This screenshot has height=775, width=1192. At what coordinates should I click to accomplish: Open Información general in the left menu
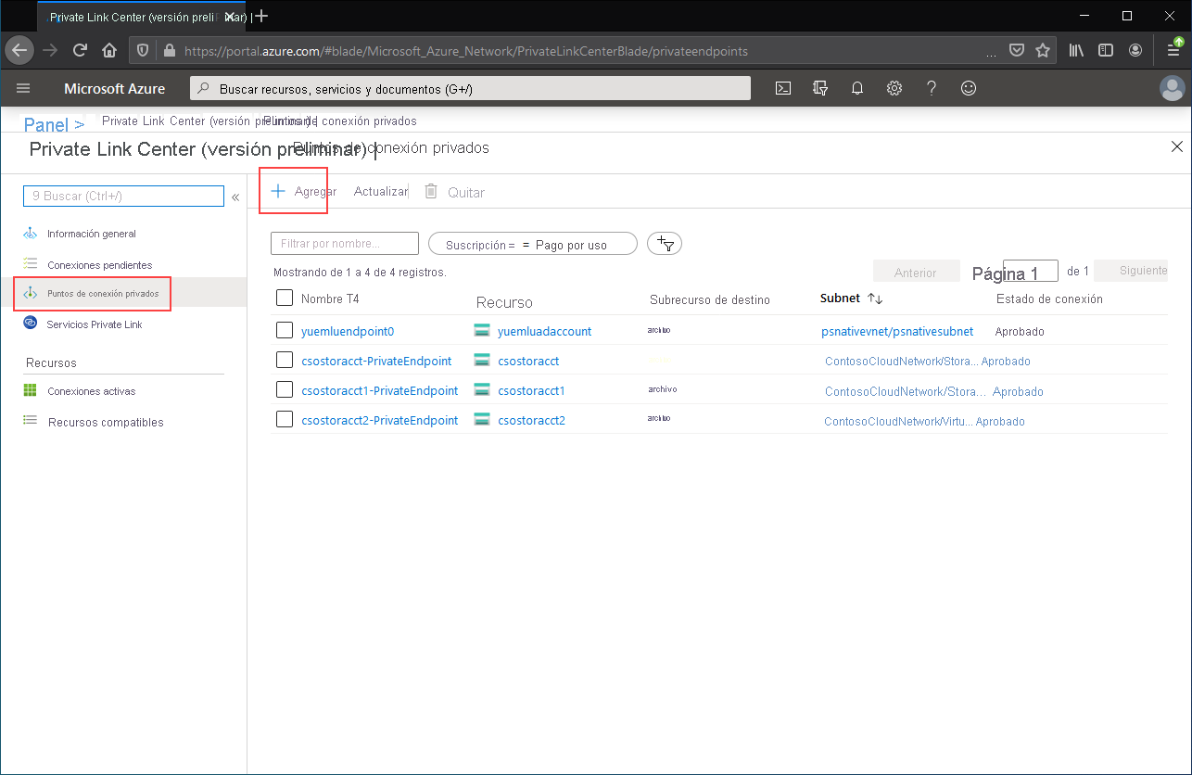point(92,234)
